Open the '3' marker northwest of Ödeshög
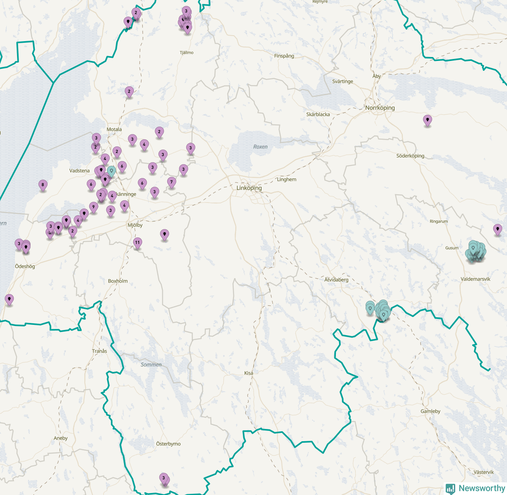This screenshot has width=507, height=495. coord(19,245)
